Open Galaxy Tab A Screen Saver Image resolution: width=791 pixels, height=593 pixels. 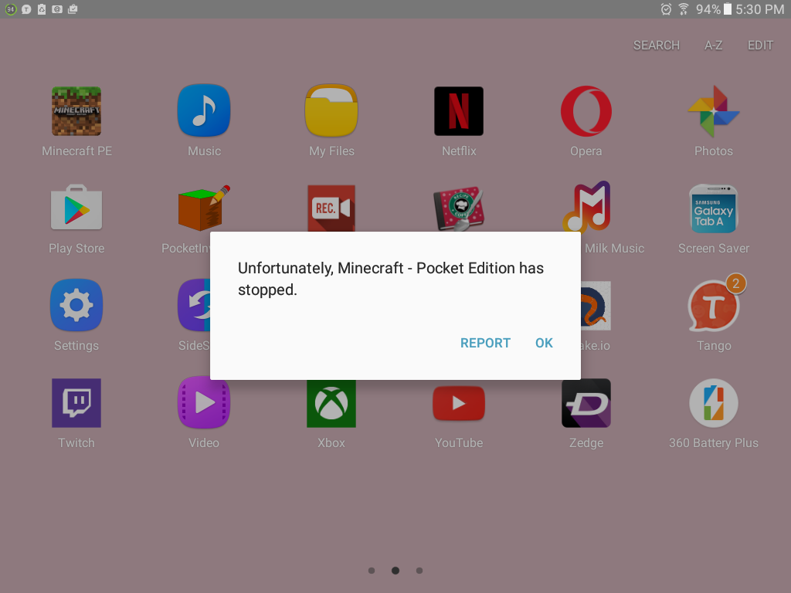pyautogui.click(x=713, y=208)
